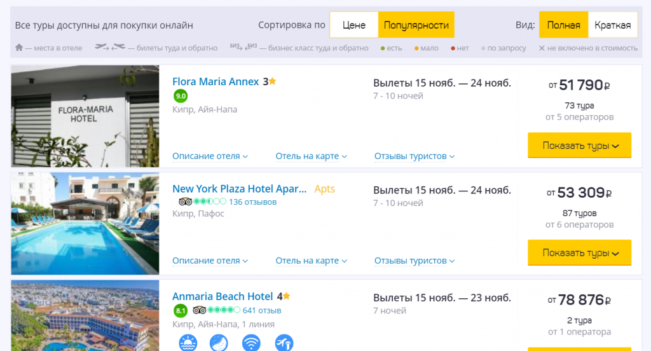Open Anmaria Beach Hotel aerial photo

pyautogui.click(x=85, y=315)
